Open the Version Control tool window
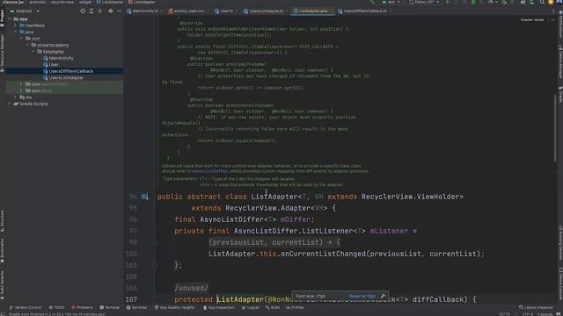563x316 pixels. click(x=26, y=307)
